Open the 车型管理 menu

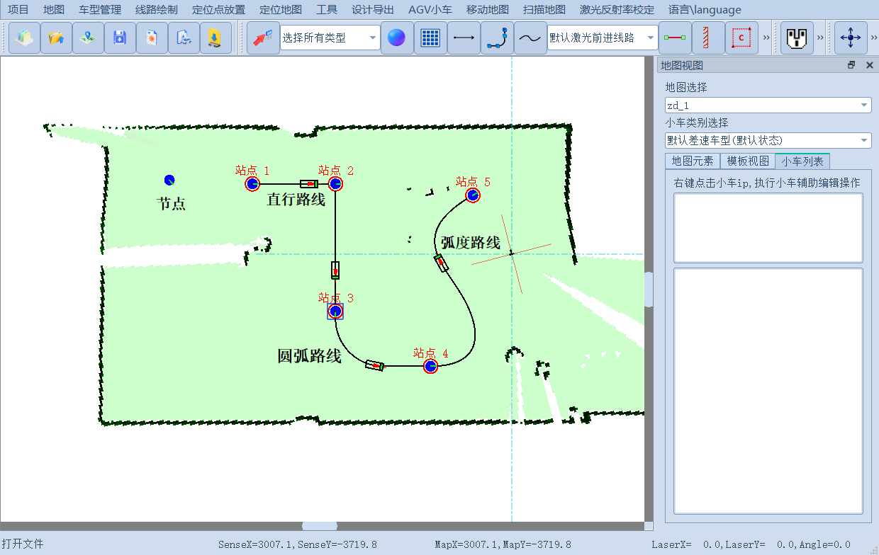100,10
